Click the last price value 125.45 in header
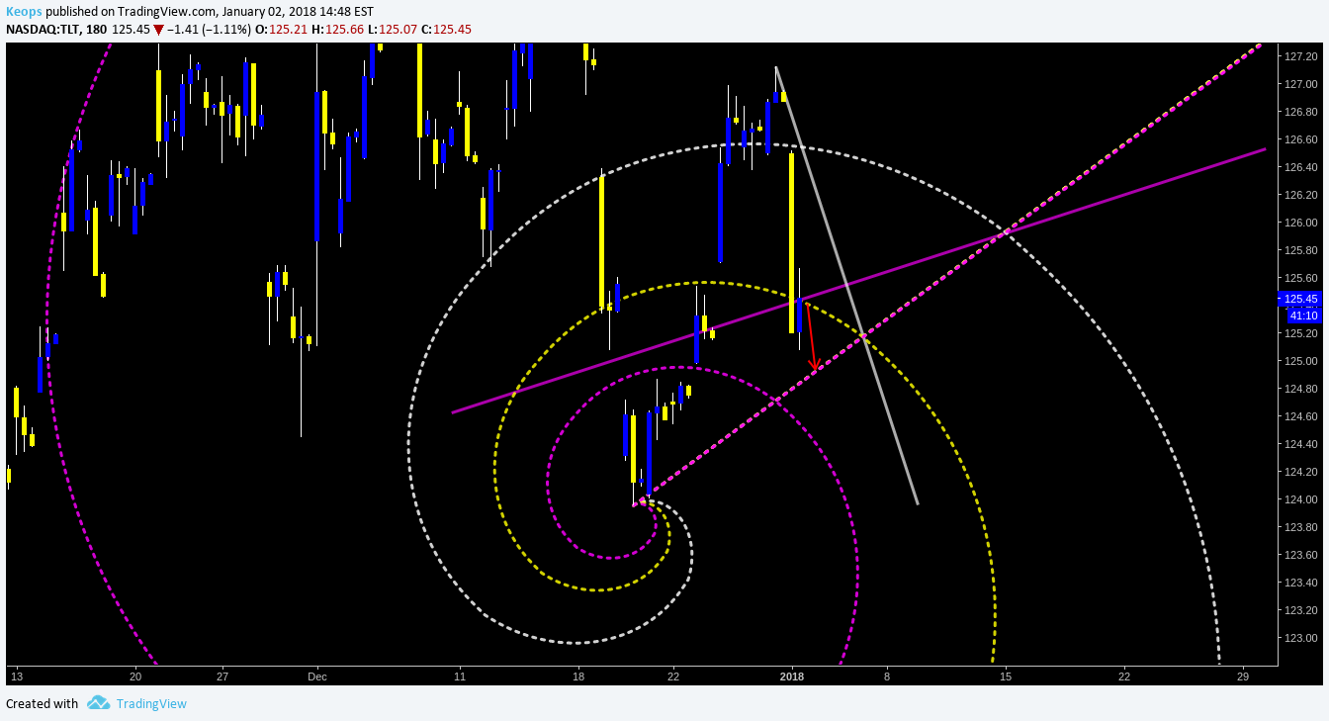1329x721 pixels. 131,30
